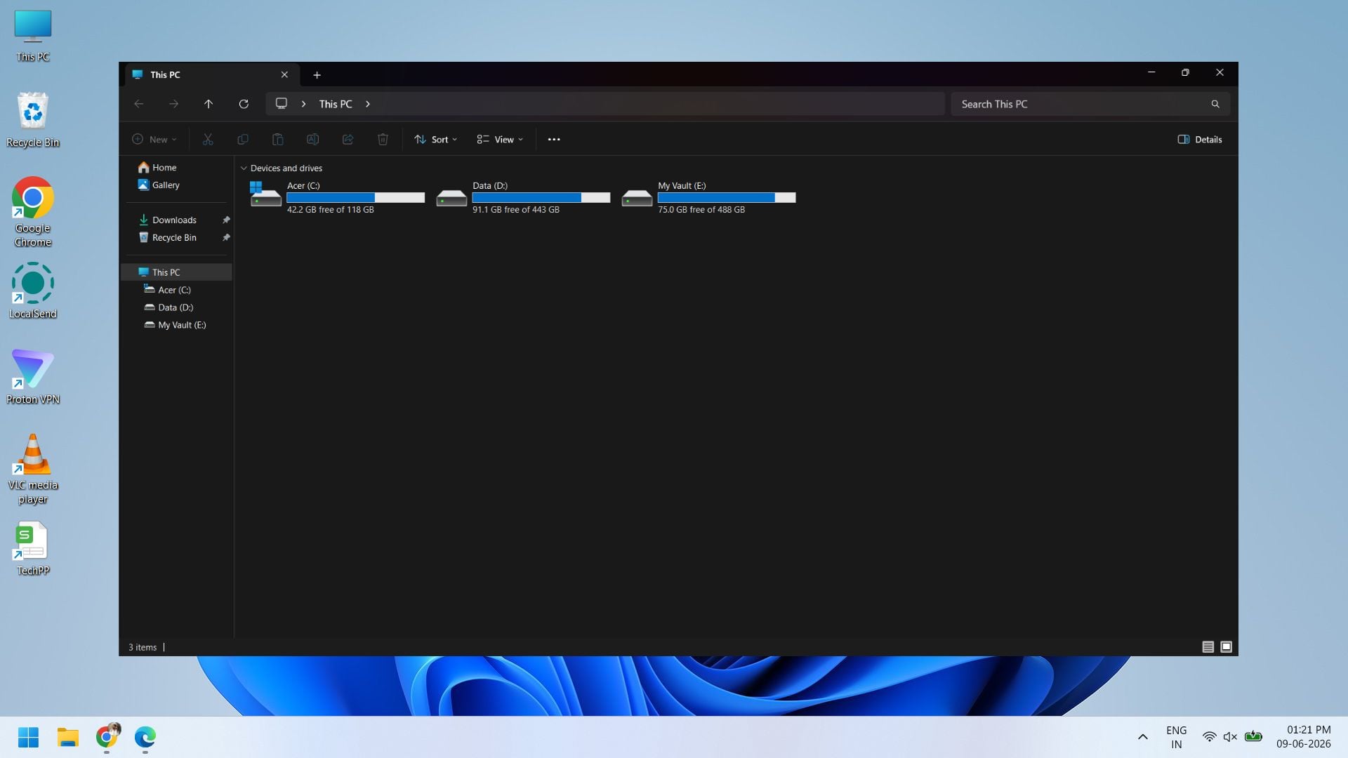Expand breadcrumb chevron before This PC

[303, 104]
